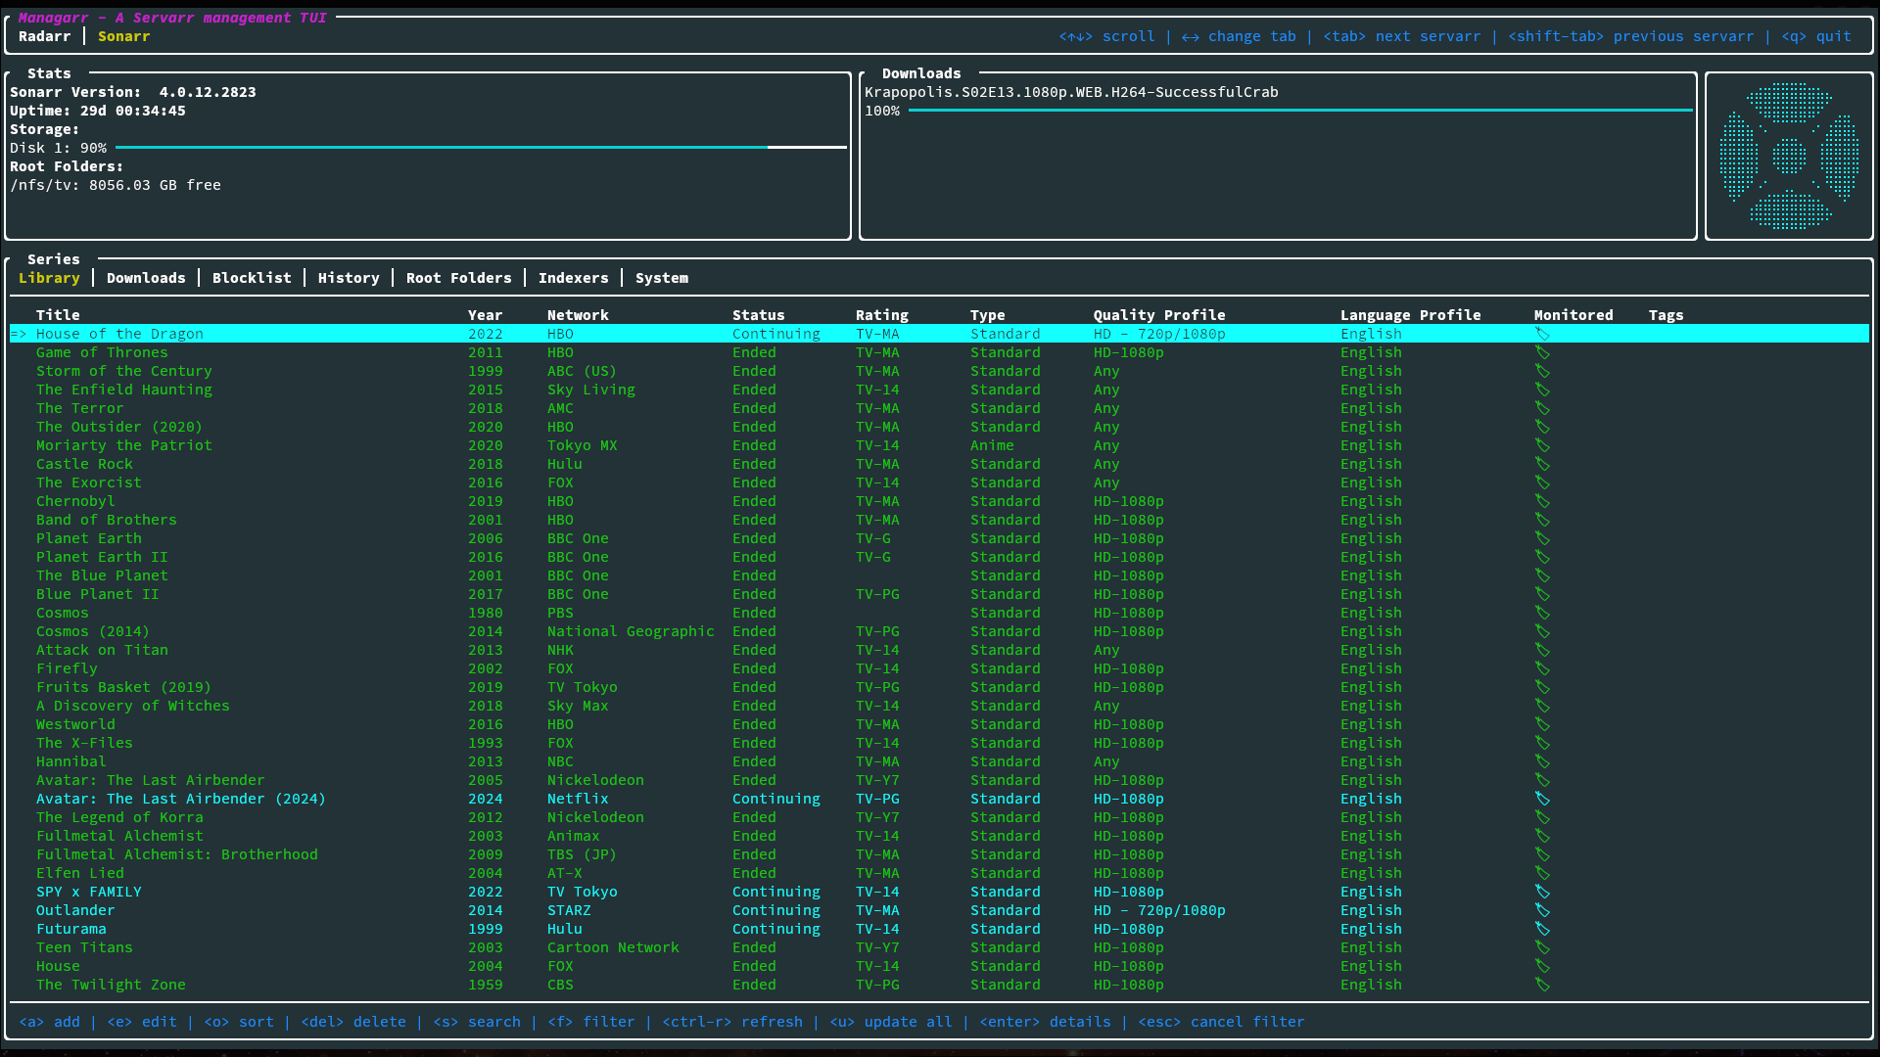Toggle the monitored bookmark for Outlander
This screenshot has width=1880, height=1057.
pos(1543,910)
